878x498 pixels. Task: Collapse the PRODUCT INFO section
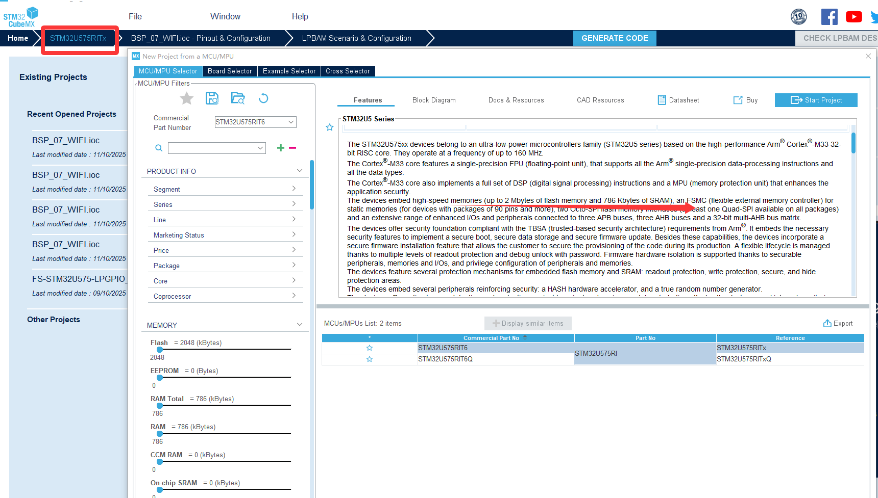point(299,171)
